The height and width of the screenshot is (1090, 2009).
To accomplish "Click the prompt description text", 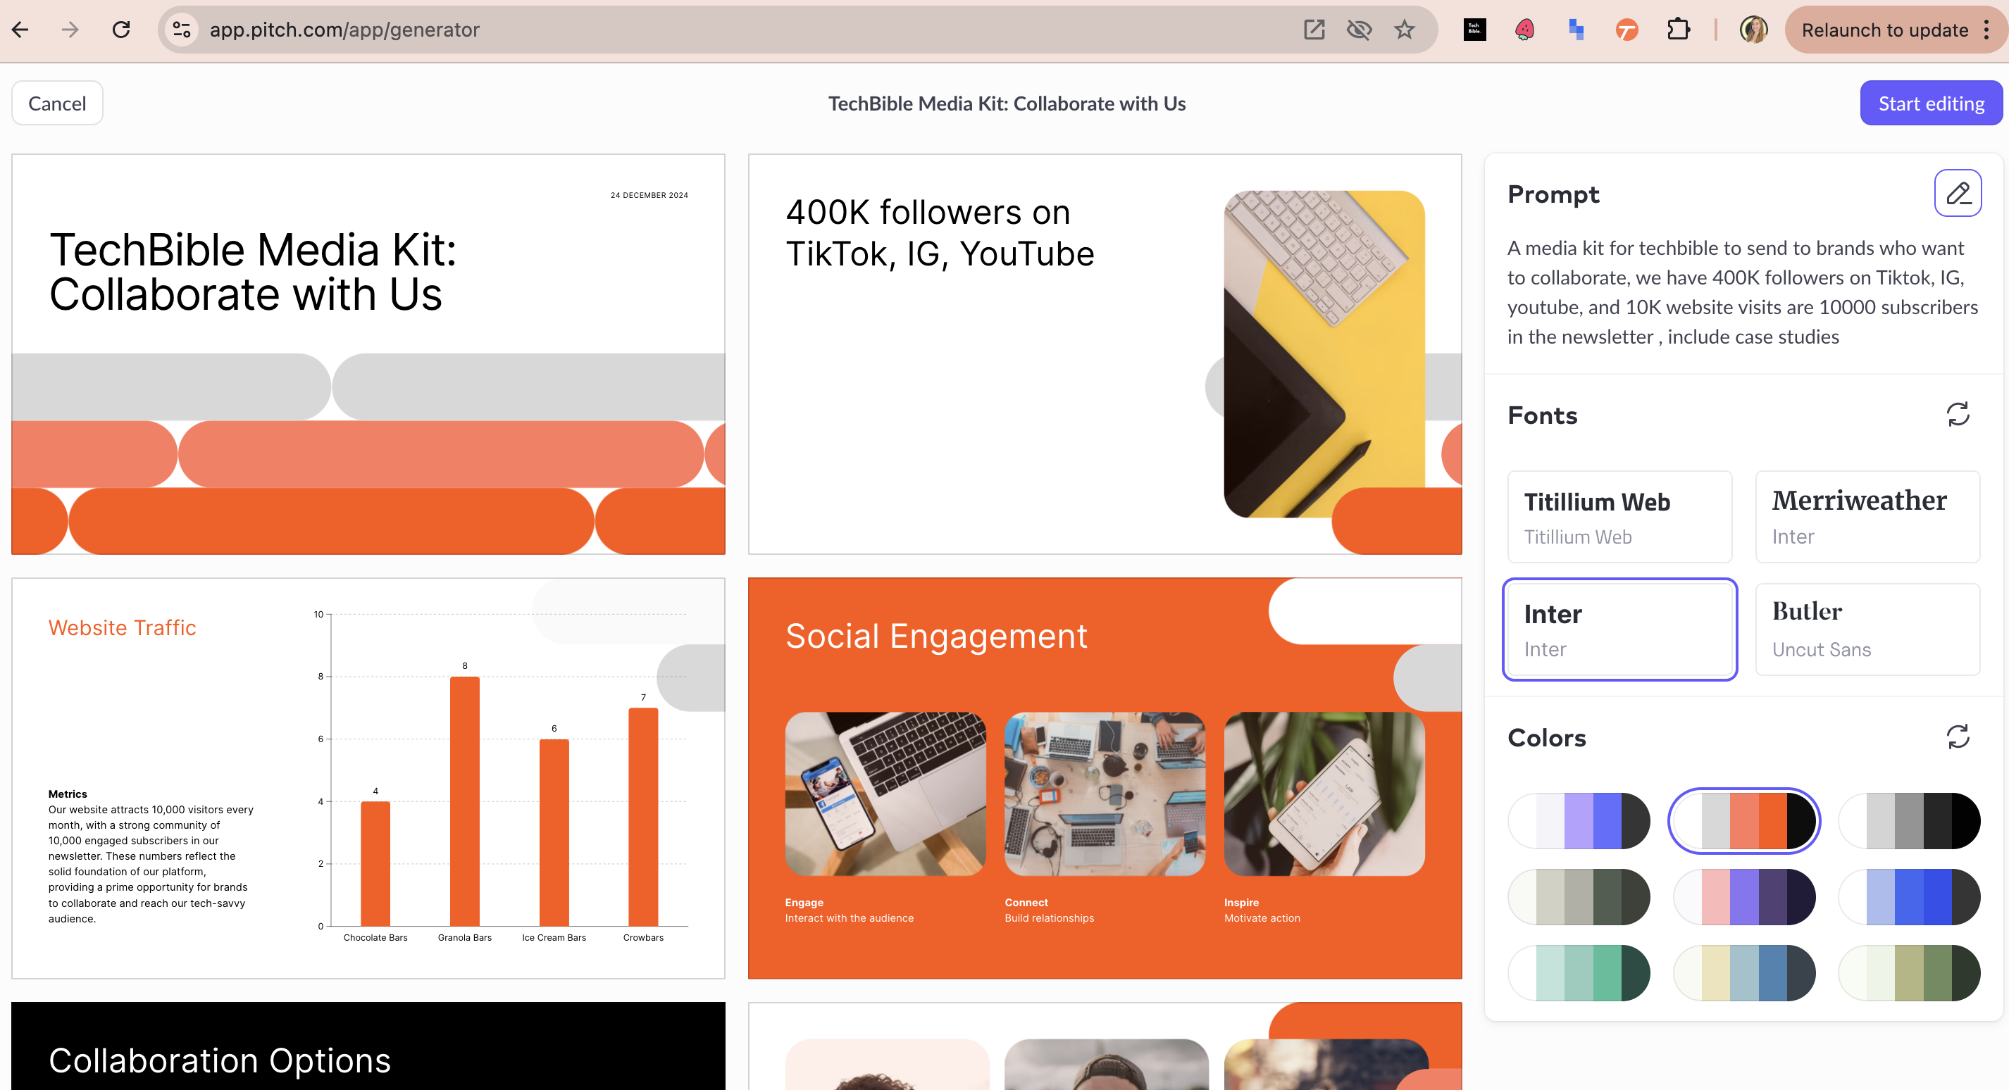I will click(1742, 292).
